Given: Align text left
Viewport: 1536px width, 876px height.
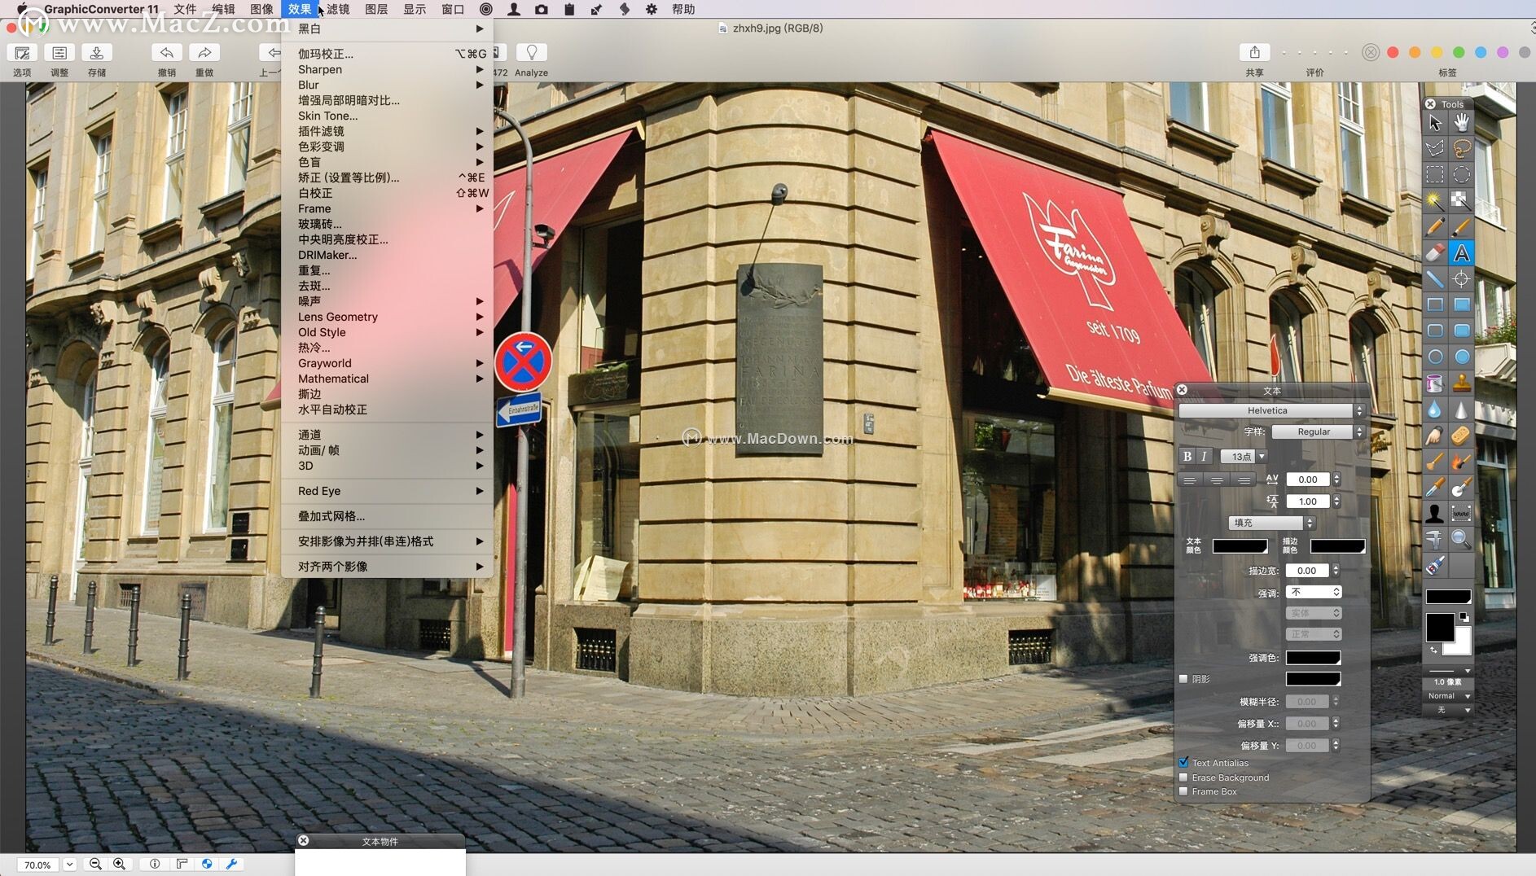Looking at the screenshot, I should point(1190,480).
